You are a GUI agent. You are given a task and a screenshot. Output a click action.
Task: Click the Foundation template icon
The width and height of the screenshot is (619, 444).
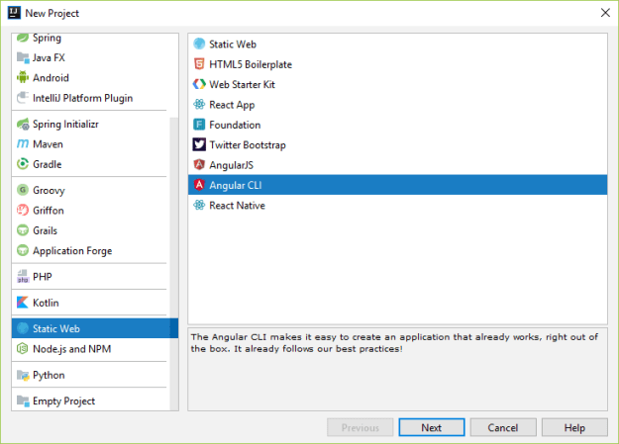[200, 126]
